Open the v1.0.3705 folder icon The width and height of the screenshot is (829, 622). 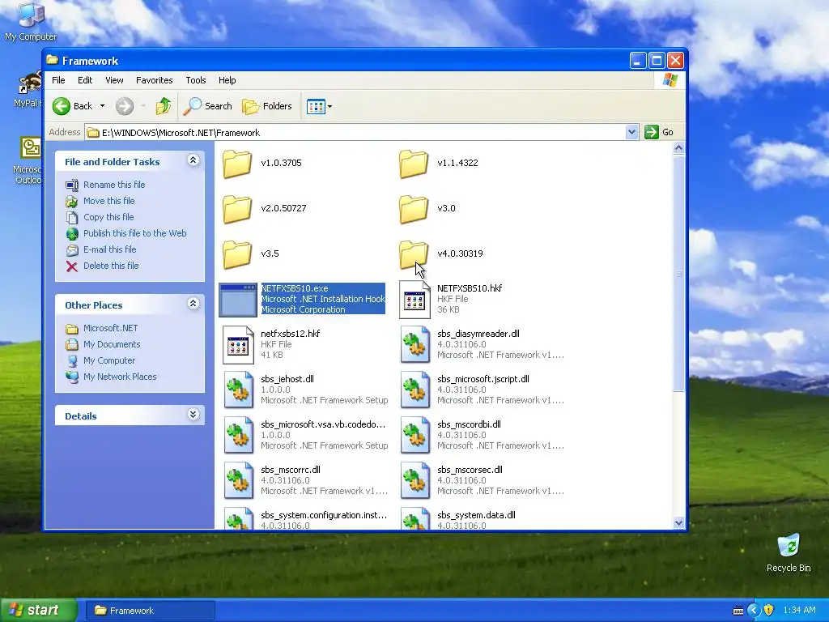[x=237, y=163]
